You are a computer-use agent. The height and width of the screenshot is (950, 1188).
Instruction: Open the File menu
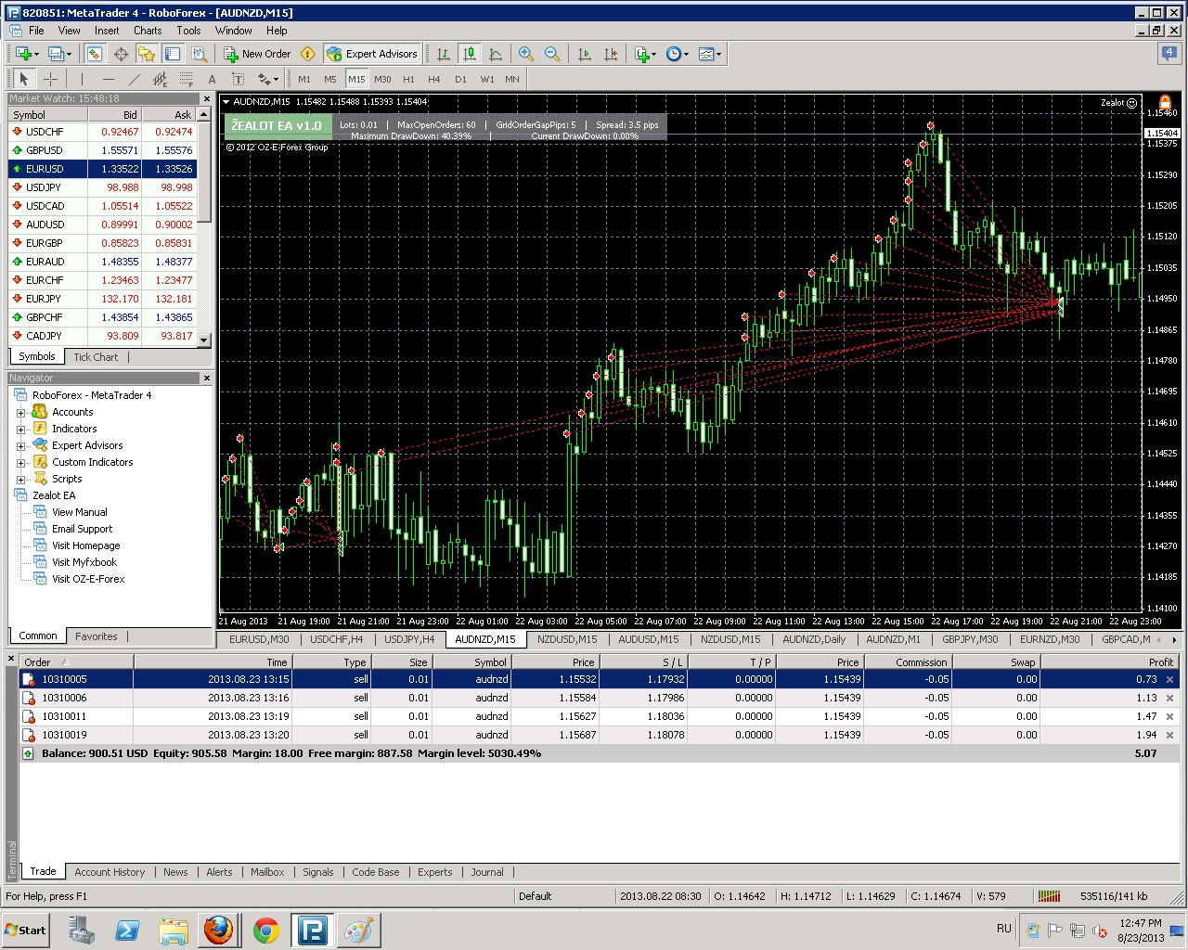tap(36, 31)
